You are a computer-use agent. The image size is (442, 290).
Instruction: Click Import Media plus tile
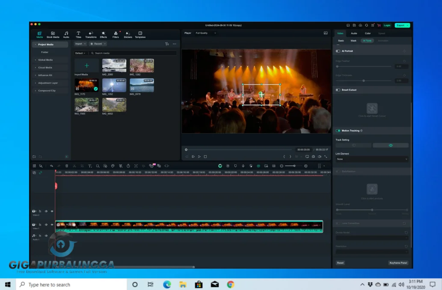coord(86,66)
